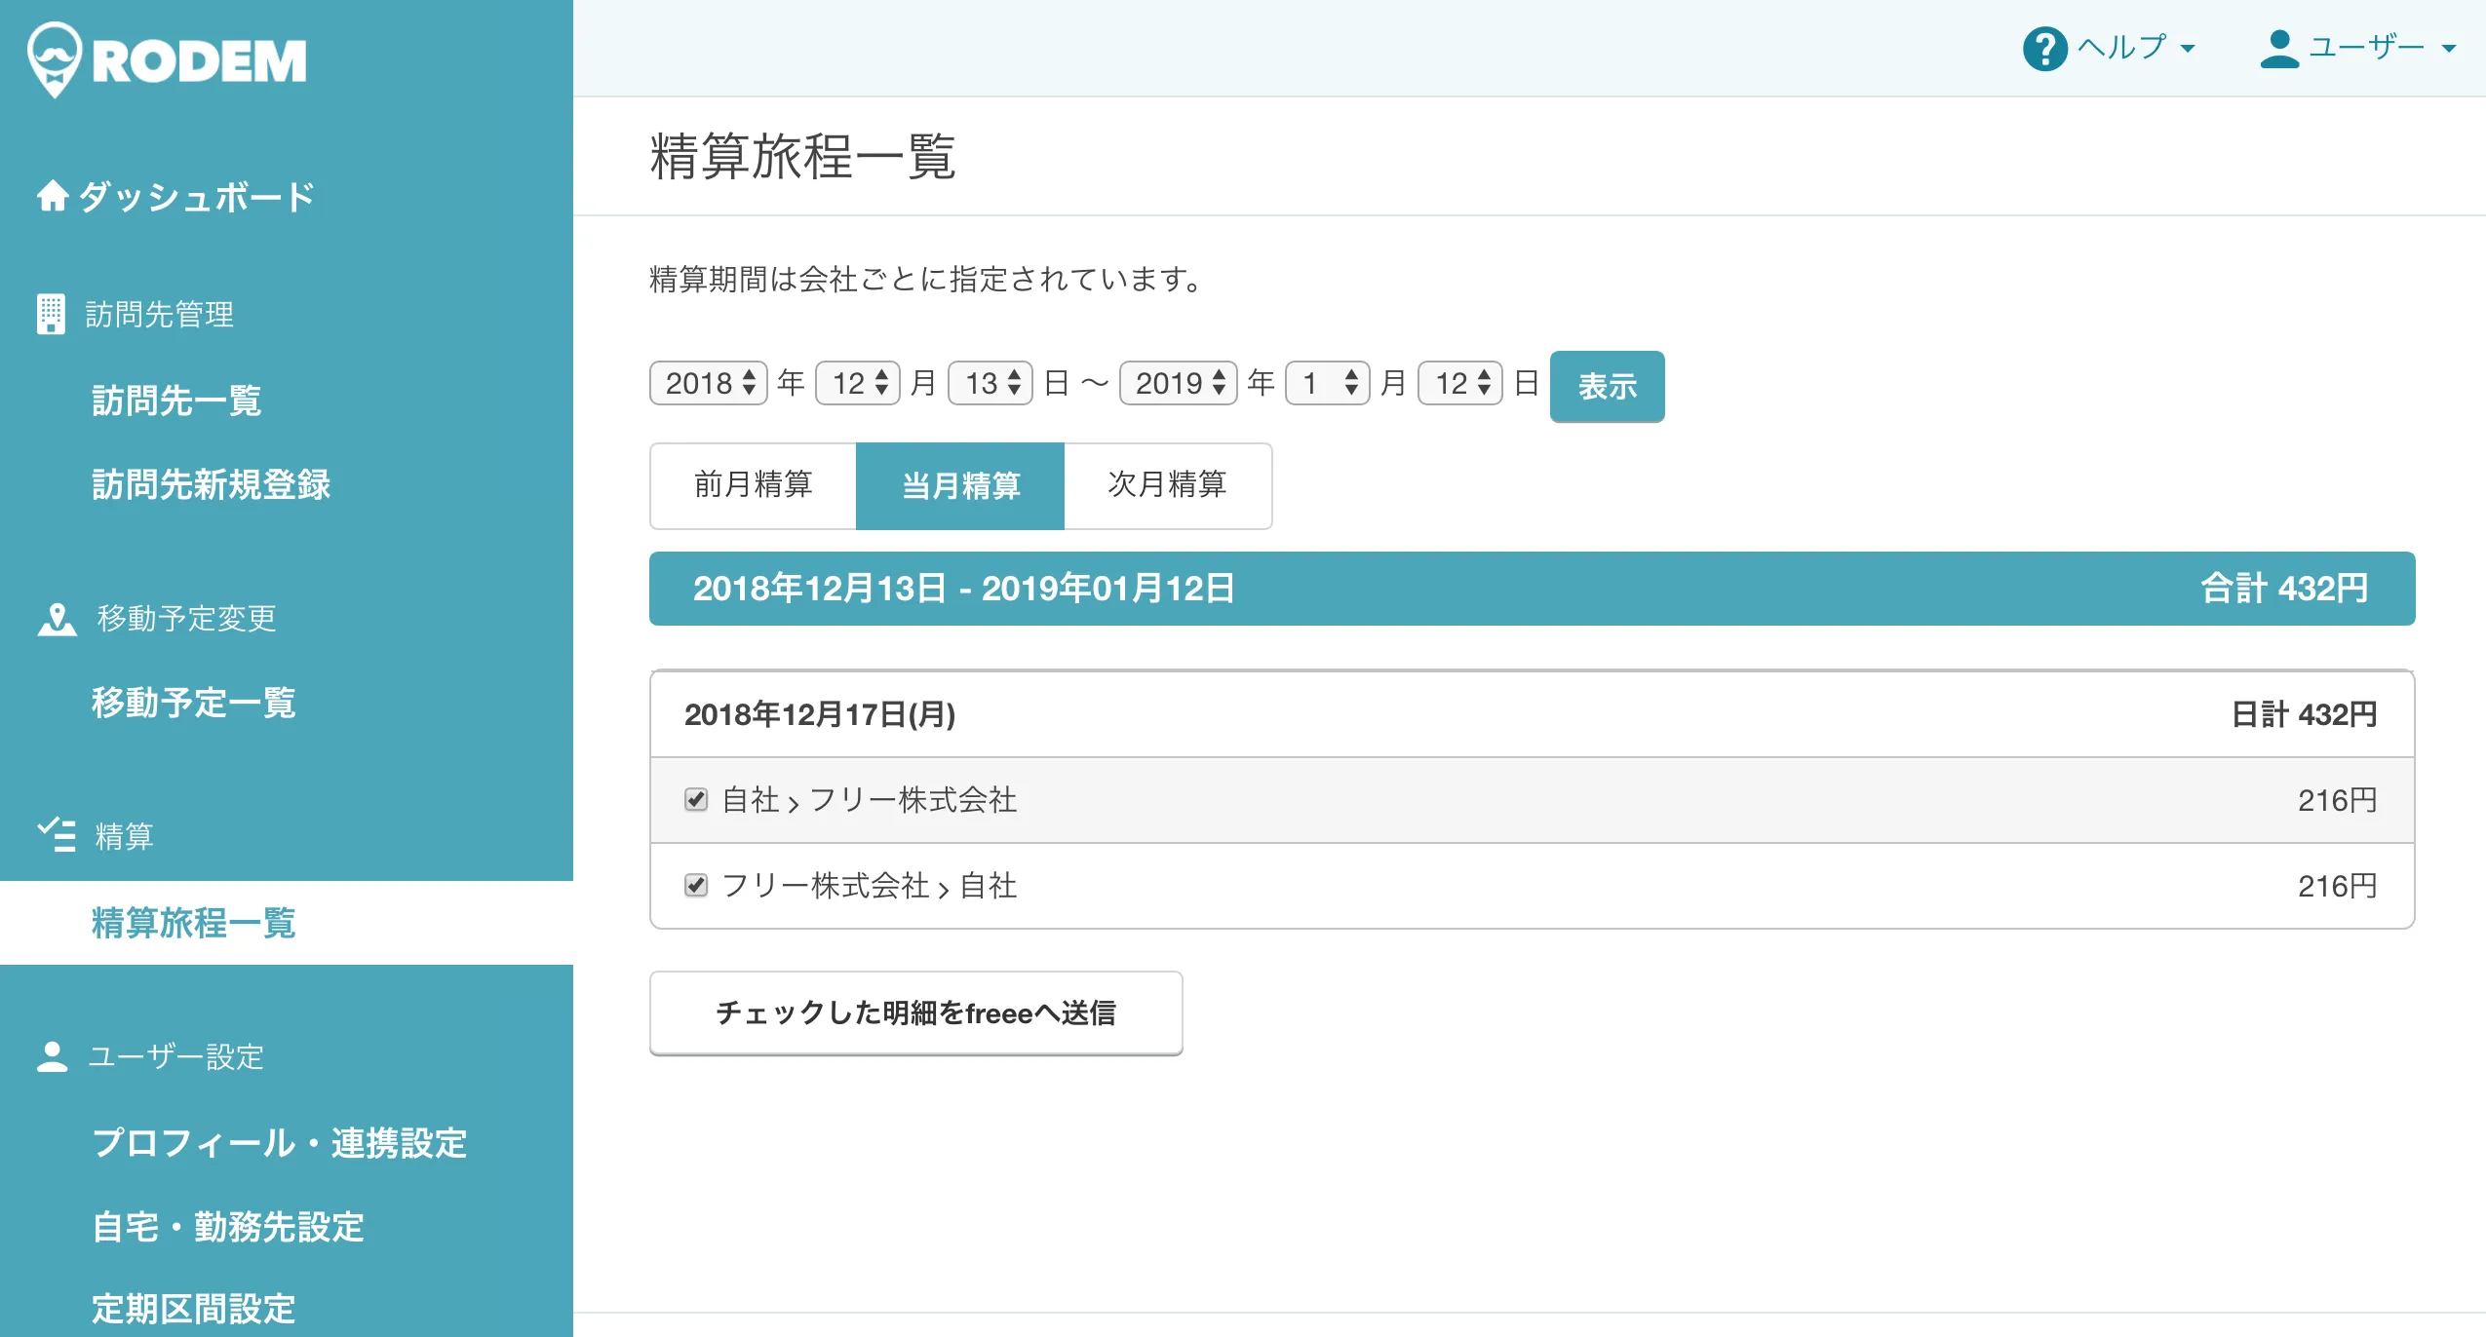
Task: Uncheck the フリー株式会社 › 自社 itinerary checkbox
Action: click(x=695, y=885)
